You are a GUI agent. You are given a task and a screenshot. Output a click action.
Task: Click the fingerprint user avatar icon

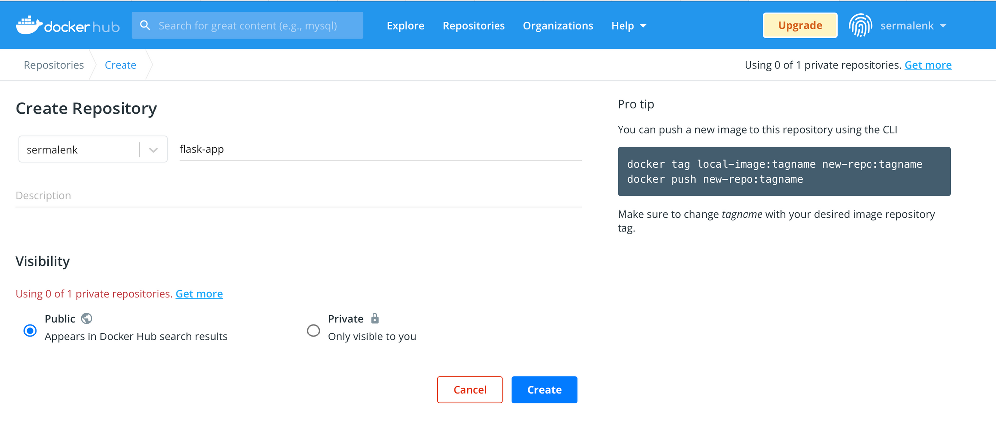[860, 26]
